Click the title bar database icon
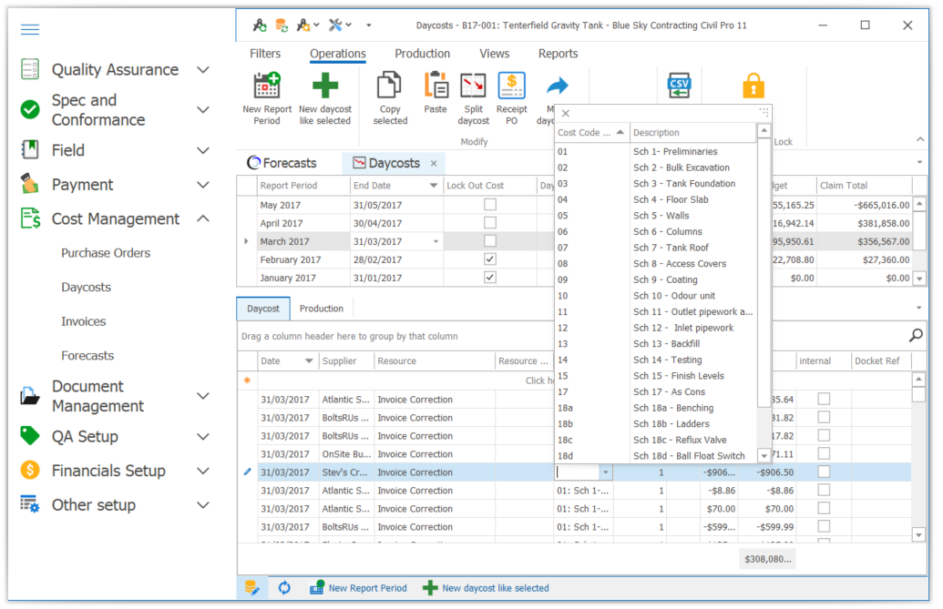Image resolution: width=943 pixels, height=609 pixels. tap(281, 25)
